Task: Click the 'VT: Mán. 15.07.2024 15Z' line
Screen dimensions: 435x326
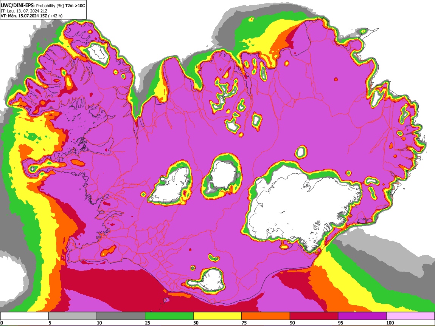Action: [x=24, y=16]
